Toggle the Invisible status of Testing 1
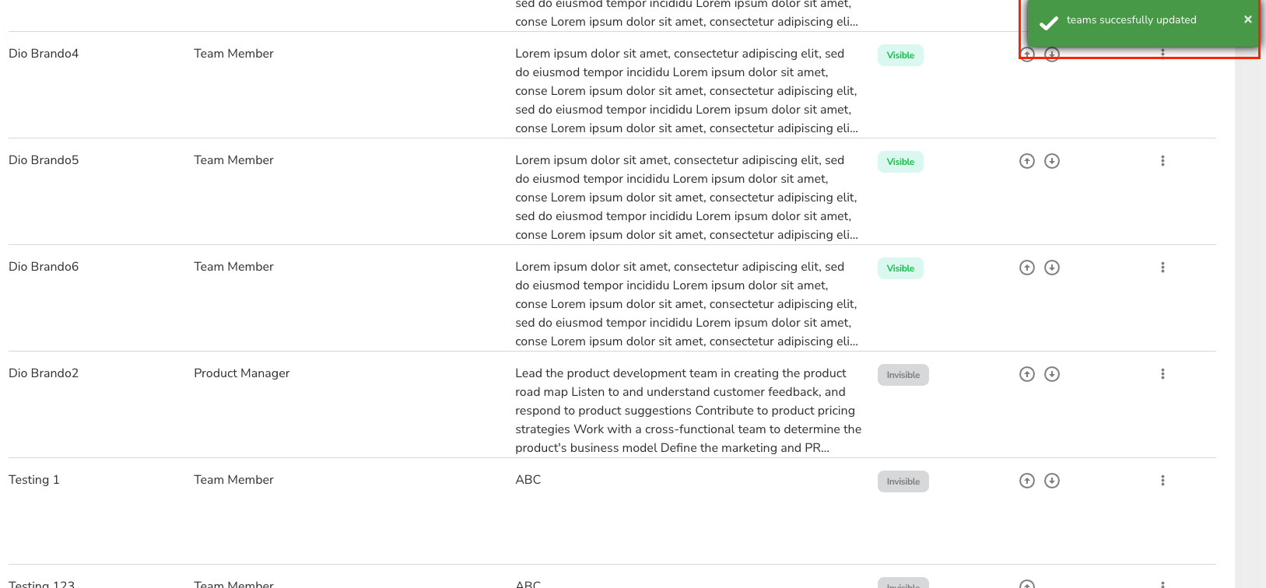 click(x=903, y=481)
